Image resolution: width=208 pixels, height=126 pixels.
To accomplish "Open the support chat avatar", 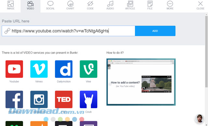I will point(199,118).
